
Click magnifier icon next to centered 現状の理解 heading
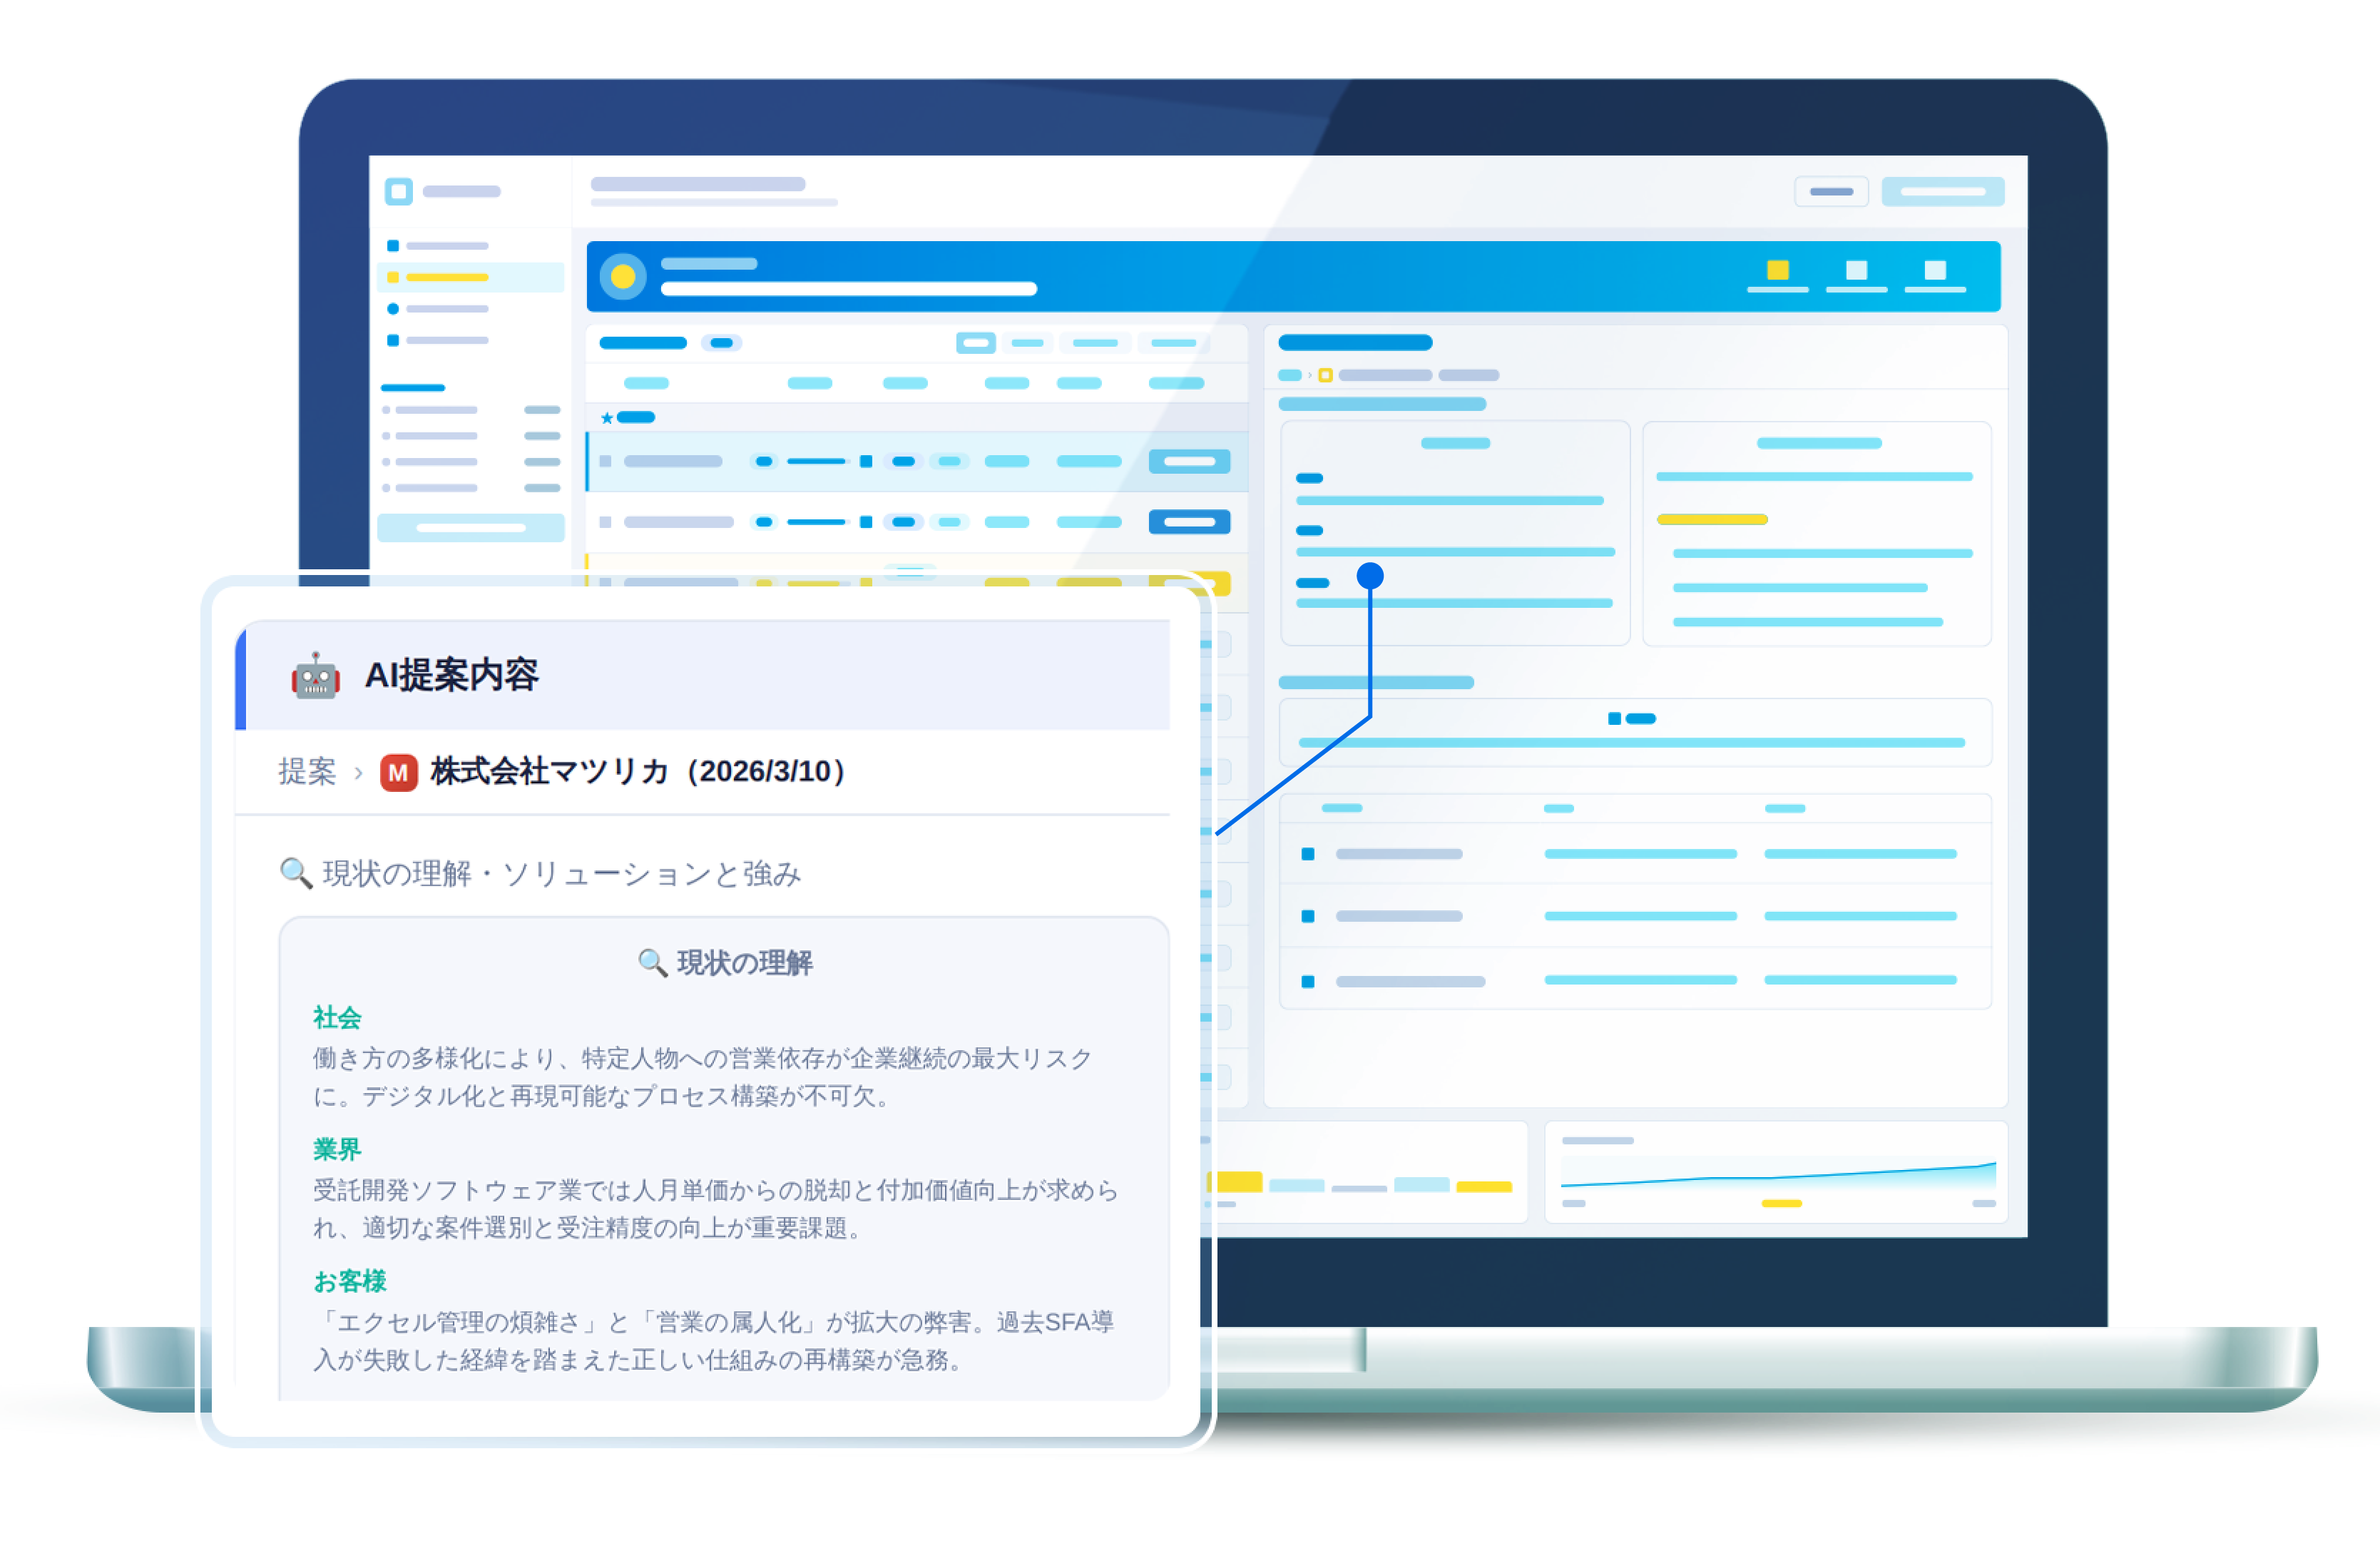point(652,963)
